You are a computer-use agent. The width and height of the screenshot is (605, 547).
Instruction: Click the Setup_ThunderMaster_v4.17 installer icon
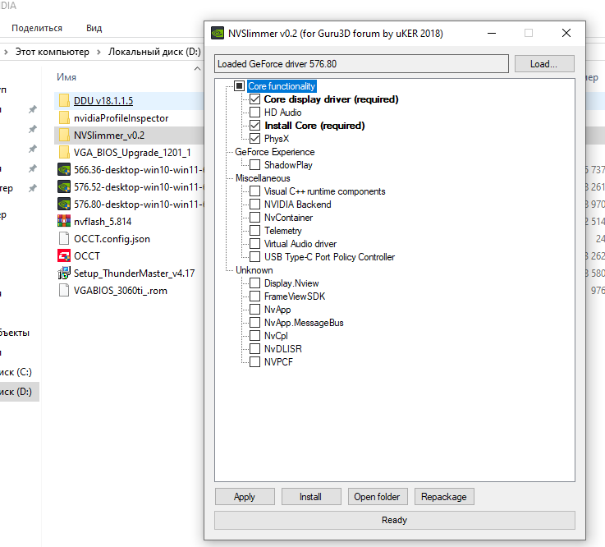coord(64,273)
